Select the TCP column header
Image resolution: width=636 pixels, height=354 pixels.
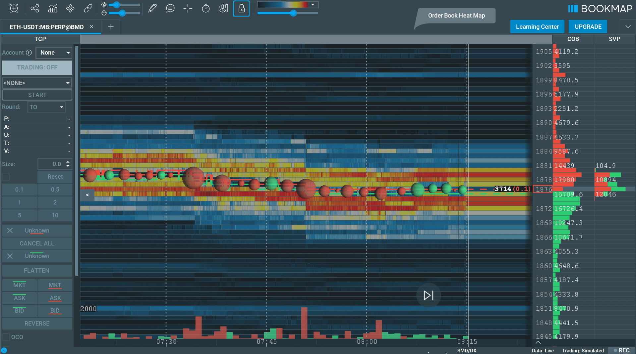click(40, 39)
